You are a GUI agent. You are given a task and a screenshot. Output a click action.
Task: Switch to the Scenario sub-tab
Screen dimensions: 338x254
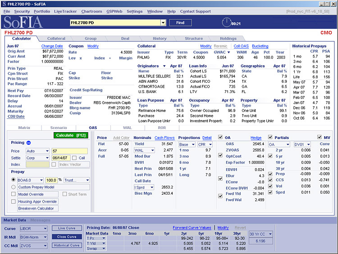59,128
